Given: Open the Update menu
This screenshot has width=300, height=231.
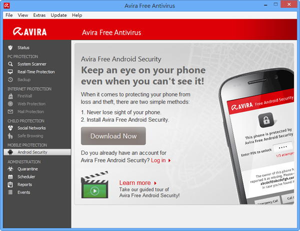Looking at the screenshot, I should click(x=58, y=15).
